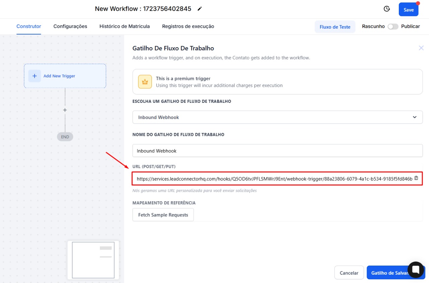Open the chat support widget
The height and width of the screenshot is (283, 429).
pyautogui.click(x=416, y=270)
